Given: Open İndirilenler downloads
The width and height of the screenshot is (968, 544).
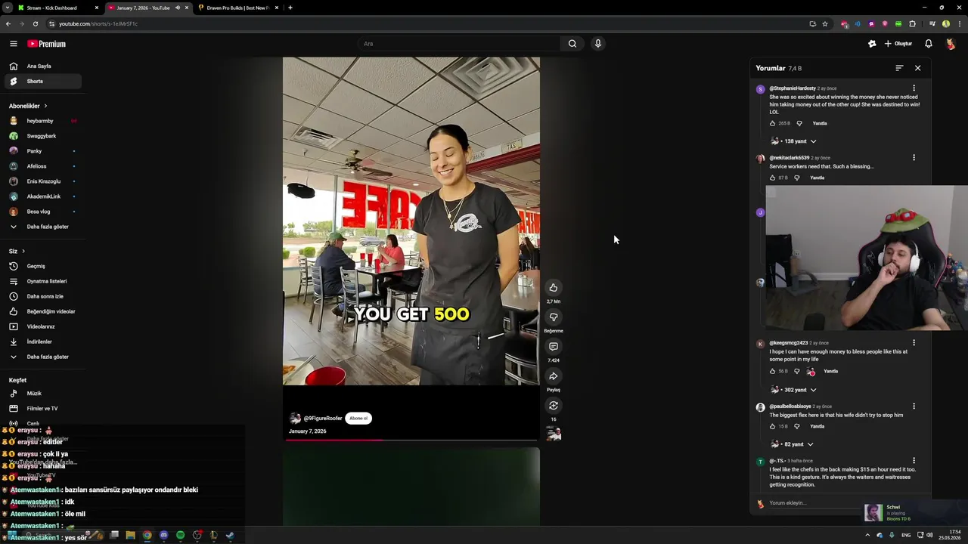Looking at the screenshot, I should click(x=44, y=342).
